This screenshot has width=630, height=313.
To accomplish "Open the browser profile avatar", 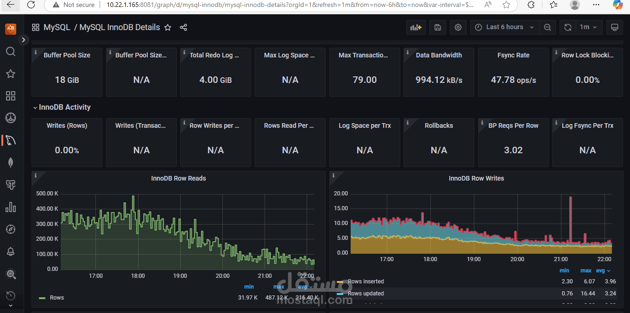I will point(575,5).
